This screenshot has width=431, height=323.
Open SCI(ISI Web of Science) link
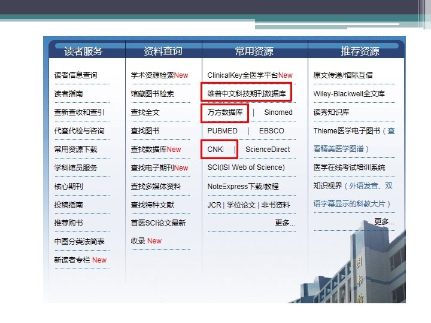246,167
